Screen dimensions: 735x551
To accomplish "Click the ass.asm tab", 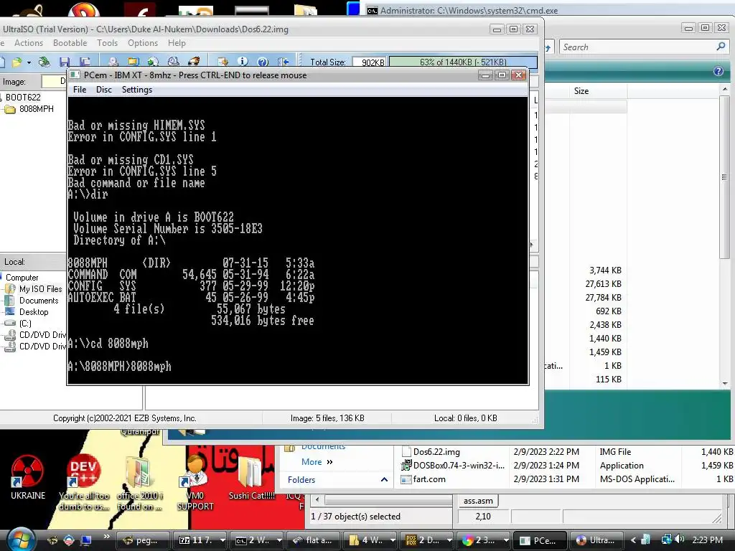I will pyautogui.click(x=477, y=501).
